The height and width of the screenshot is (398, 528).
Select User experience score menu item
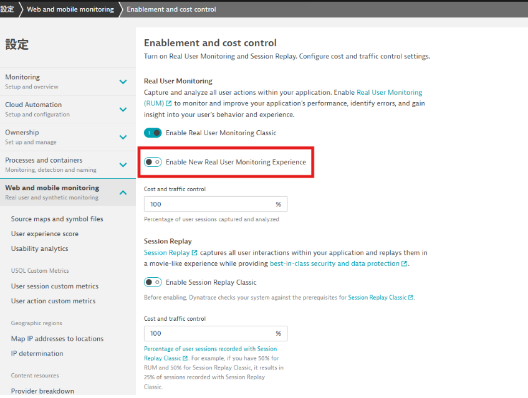pos(45,234)
